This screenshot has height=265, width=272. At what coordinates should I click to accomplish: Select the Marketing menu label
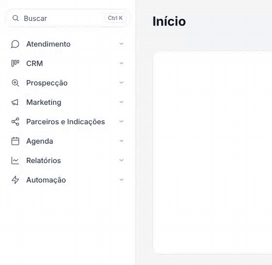click(44, 102)
